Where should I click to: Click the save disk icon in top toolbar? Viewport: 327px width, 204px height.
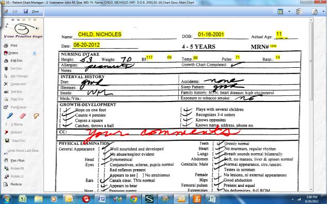click(x=25, y=11)
